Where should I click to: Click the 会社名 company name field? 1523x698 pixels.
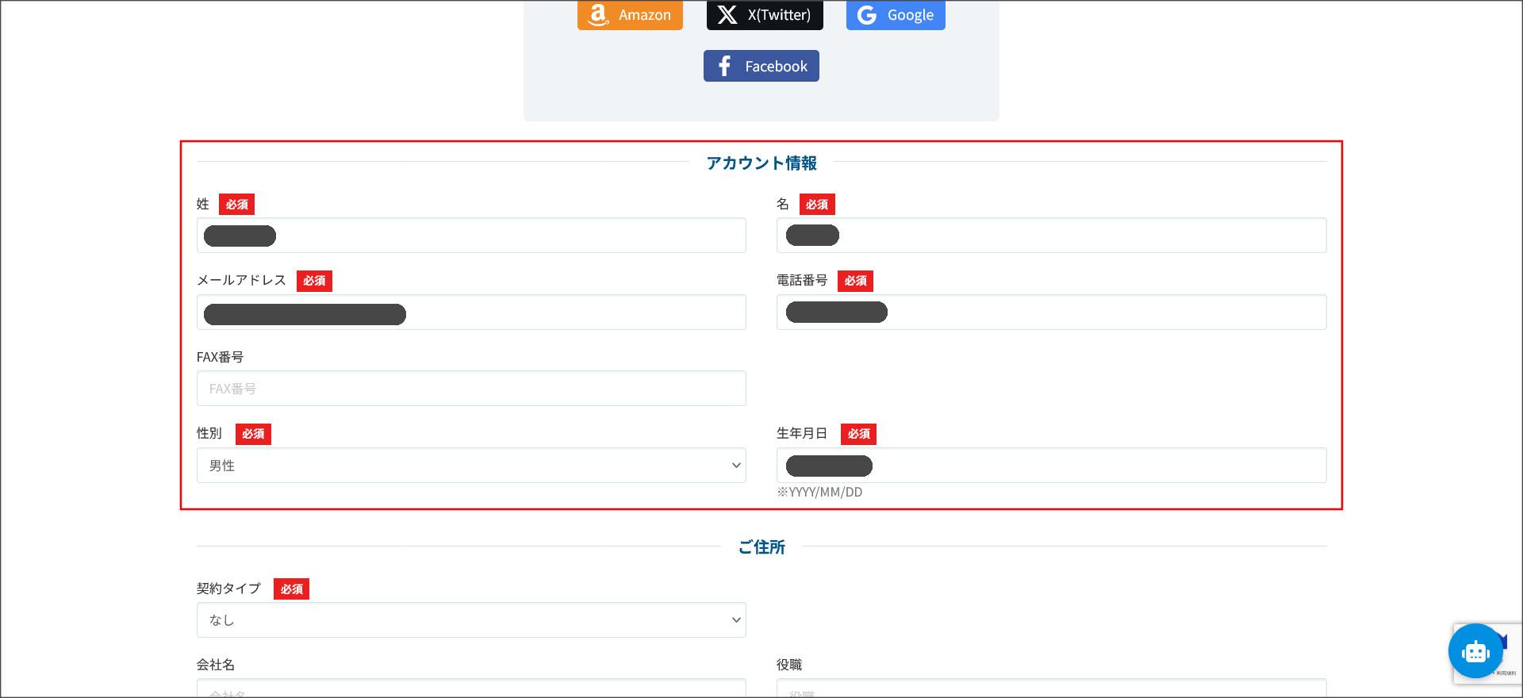(470, 688)
